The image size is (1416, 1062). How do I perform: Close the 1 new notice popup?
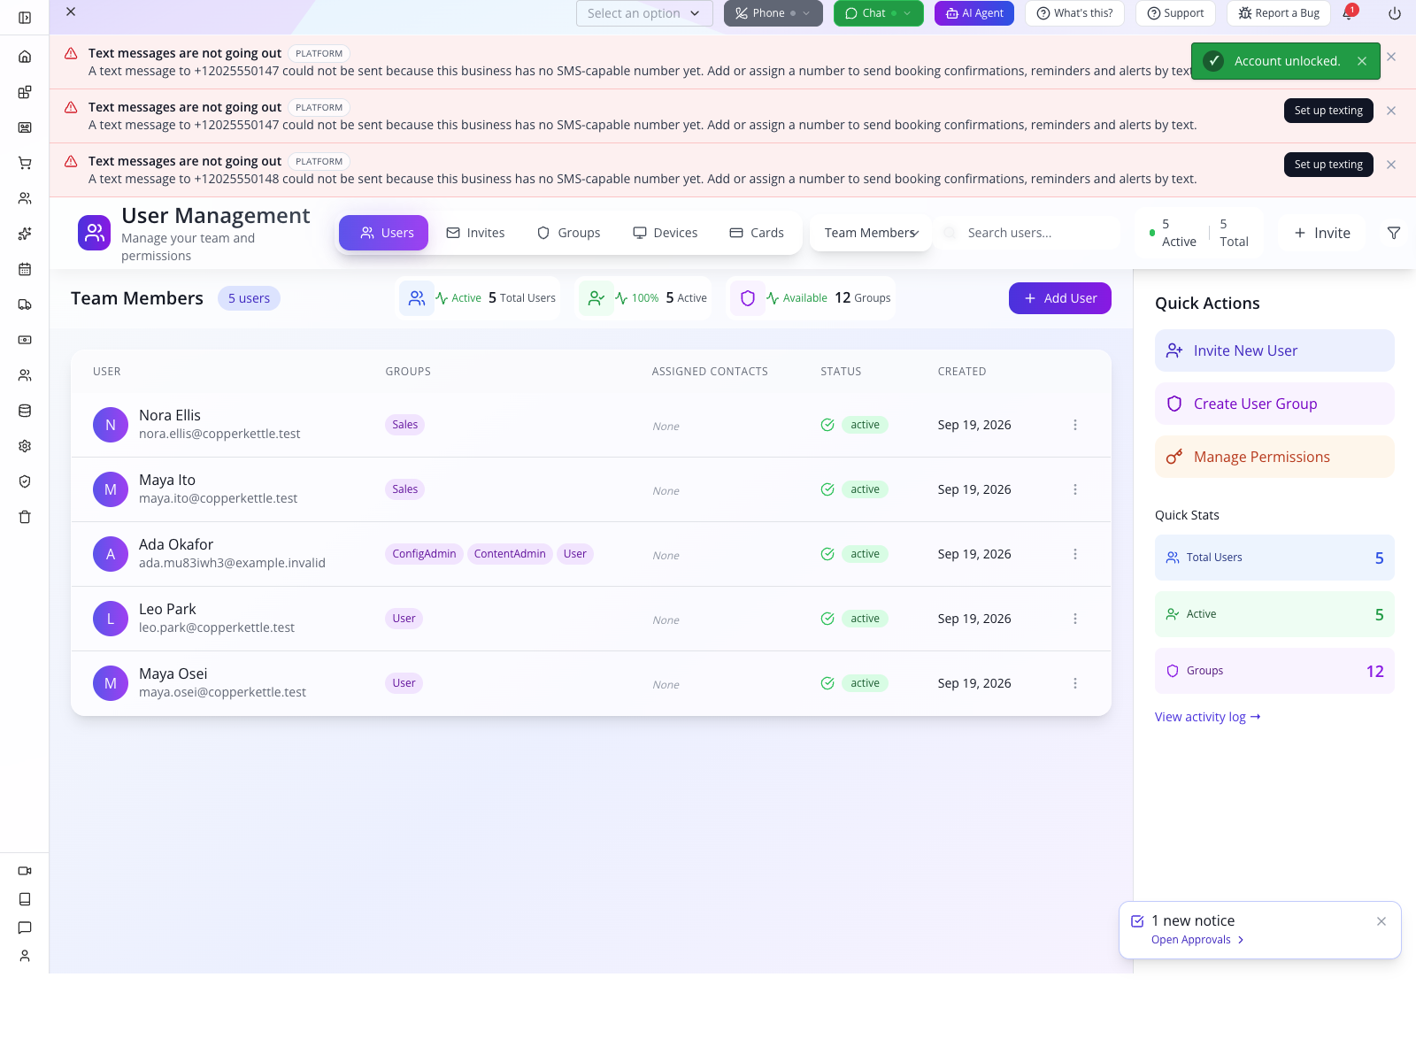point(1381,921)
